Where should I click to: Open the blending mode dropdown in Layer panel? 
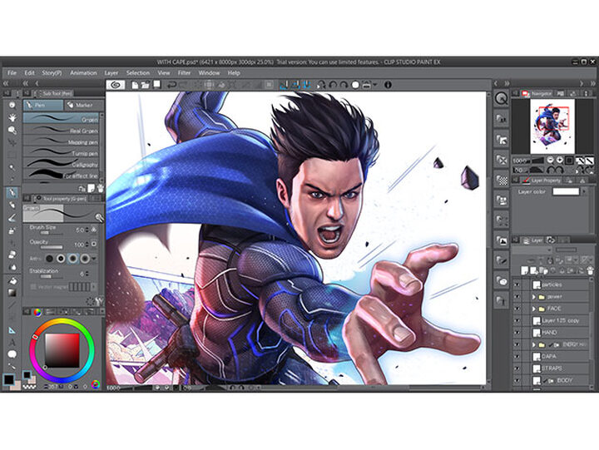532,250
